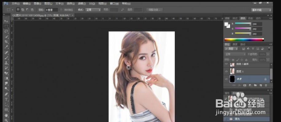Open the Color panel flyout menu
Image resolution: width=281 pixels, height=122 pixels.
point(271,18)
